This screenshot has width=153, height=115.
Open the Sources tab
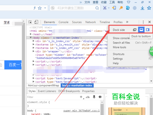tap(77, 22)
